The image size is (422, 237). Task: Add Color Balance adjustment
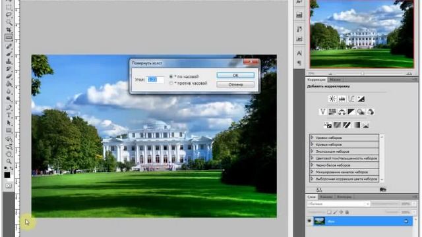click(x=342, y=112)
